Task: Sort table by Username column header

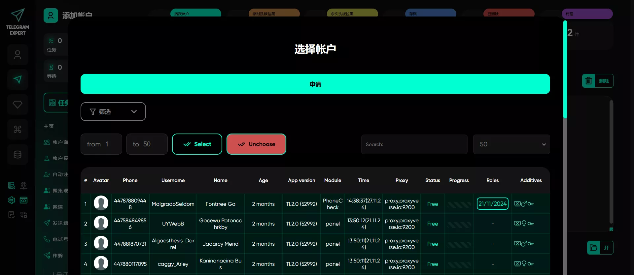Action: [173, 180]
